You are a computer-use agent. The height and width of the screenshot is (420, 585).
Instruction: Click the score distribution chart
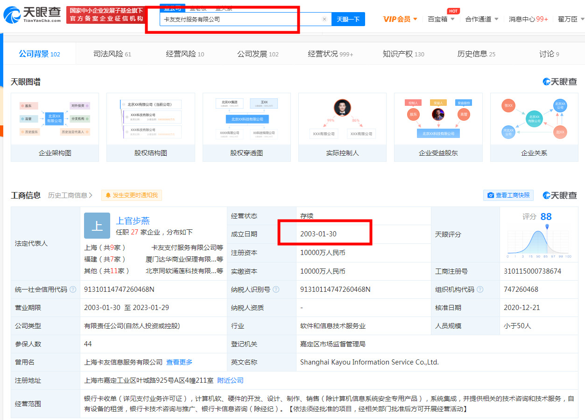[x=539, y=241]
